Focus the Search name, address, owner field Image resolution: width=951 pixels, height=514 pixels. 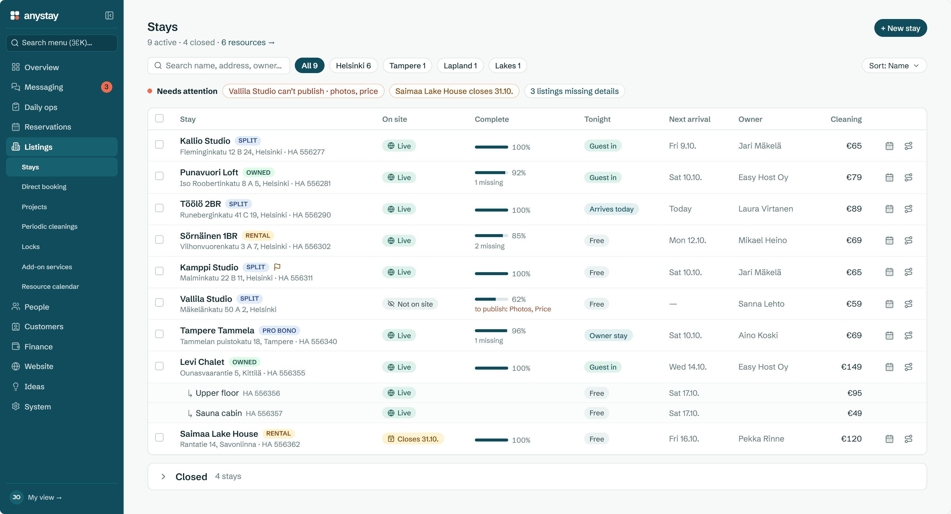pyautogui.click(x=218, y=66)
